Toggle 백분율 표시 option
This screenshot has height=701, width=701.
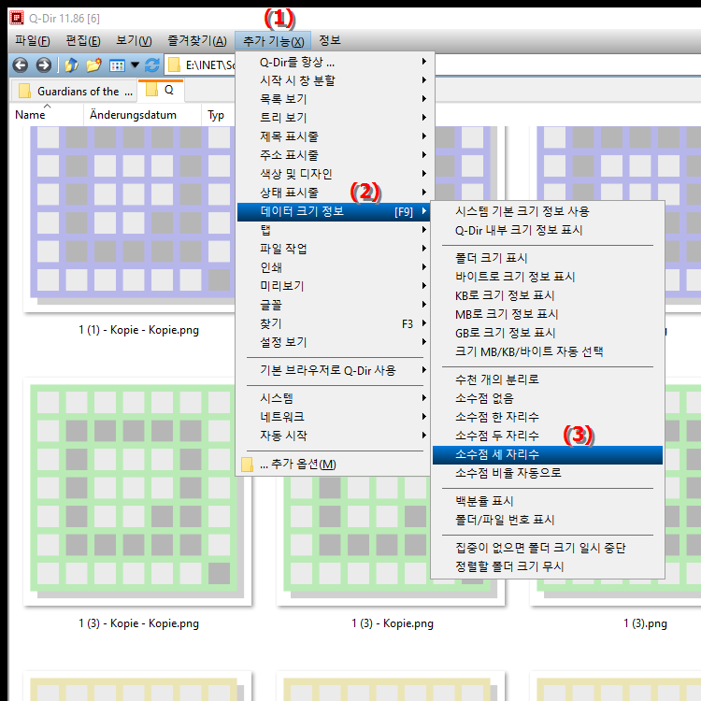pyautogui.click(x=548, y=501)
